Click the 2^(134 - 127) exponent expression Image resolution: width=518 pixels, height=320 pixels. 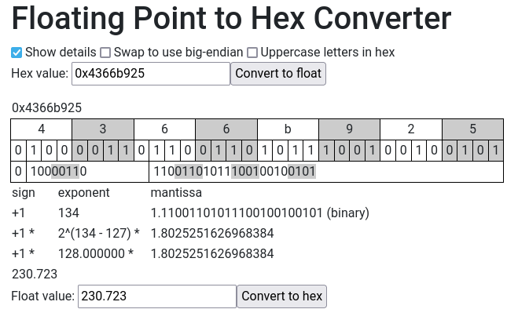[x=98, y=233]
